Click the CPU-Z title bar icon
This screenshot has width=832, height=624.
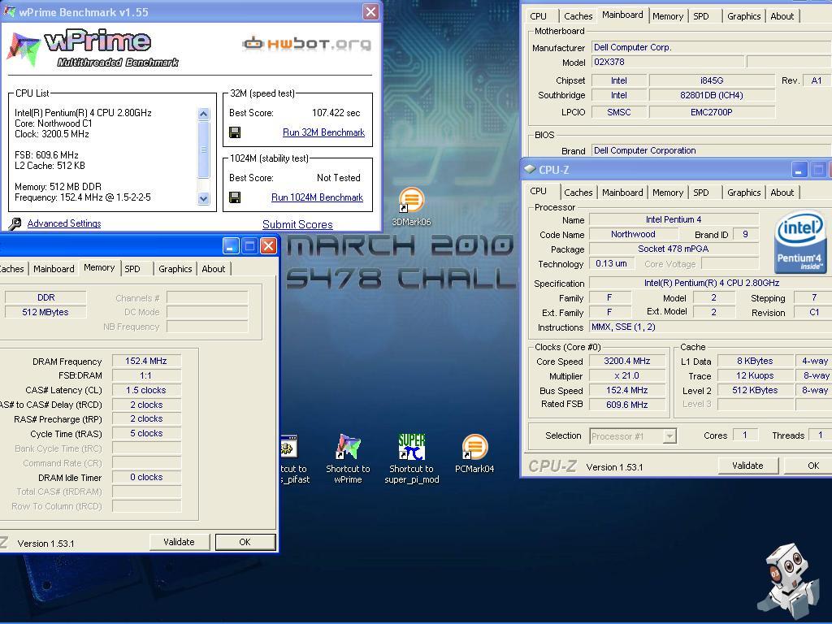pyautogui.click(x=530, y=169)
